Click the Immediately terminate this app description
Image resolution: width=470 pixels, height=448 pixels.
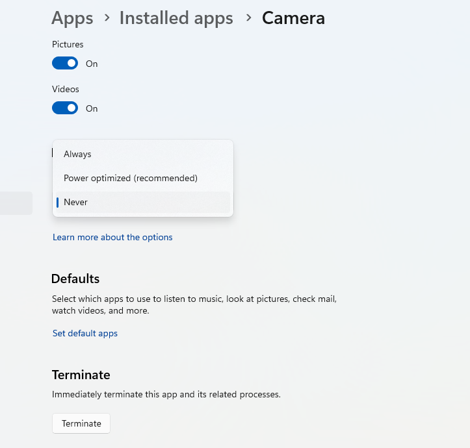[166, 394]
